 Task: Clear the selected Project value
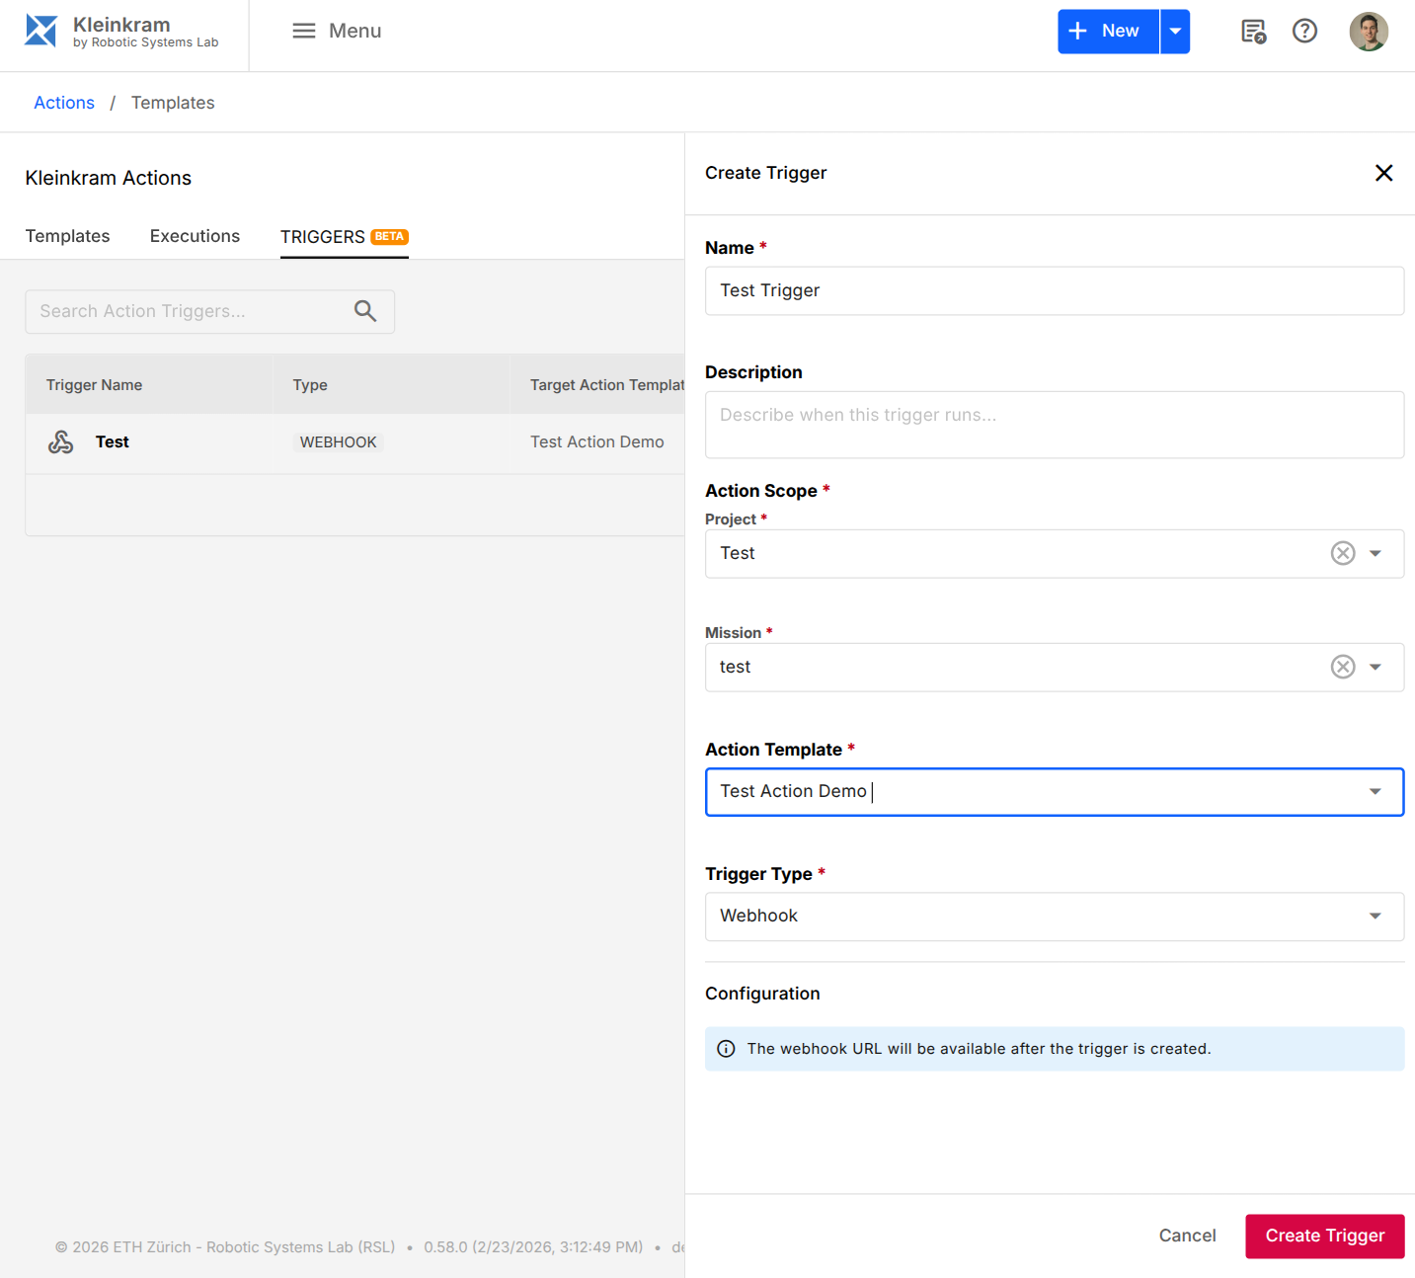(x=1342, y=553)
